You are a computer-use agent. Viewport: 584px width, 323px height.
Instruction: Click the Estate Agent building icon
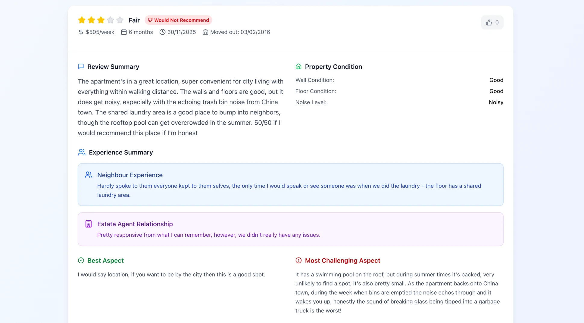[x=89, y=224]
